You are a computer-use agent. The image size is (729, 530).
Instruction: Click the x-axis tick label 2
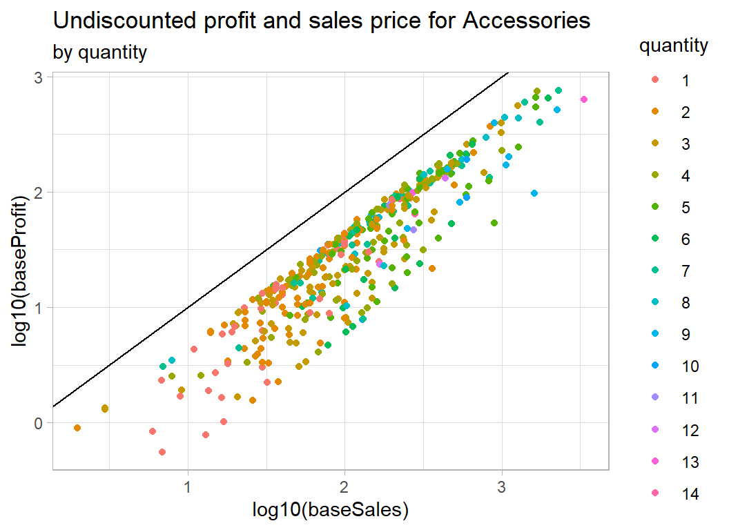(x=344, y=487)
